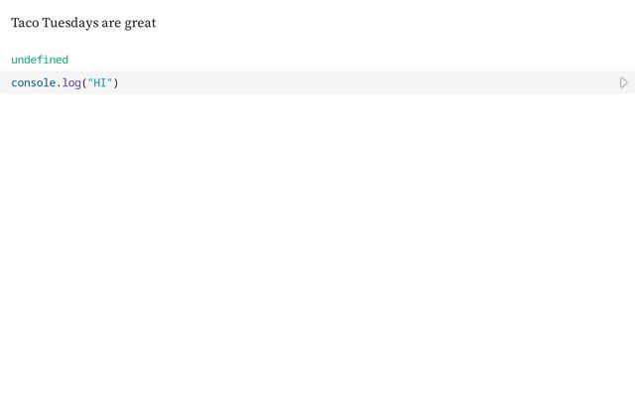Image resolution: width=635 pixels, height=397 pixels.
Task: Click the "HI" string in the code
Action: pos(100,82)
